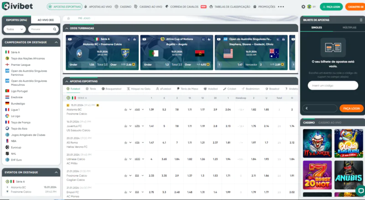The image size is (365, 200).
Task: Switch bet slip to Múltiplas tab
Action: 349,27
